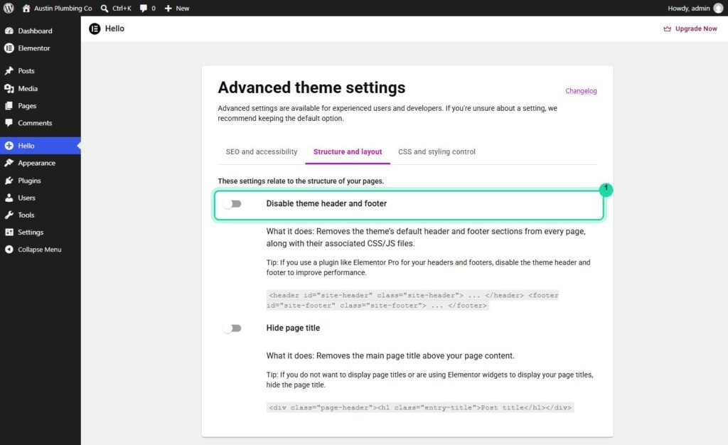Open the Changelog link
728x445 pixels.
[581, 91]
